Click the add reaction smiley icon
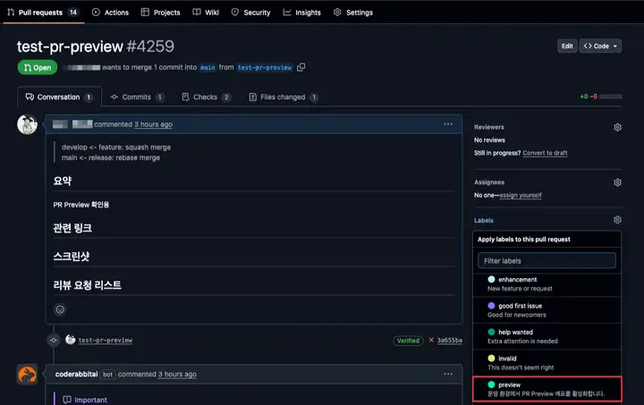 coord(60,309)
